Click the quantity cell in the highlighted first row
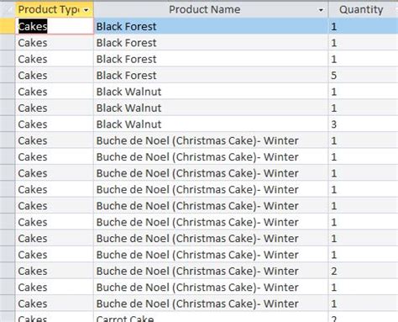Screen dimensions: 398x322 point(364,26)
